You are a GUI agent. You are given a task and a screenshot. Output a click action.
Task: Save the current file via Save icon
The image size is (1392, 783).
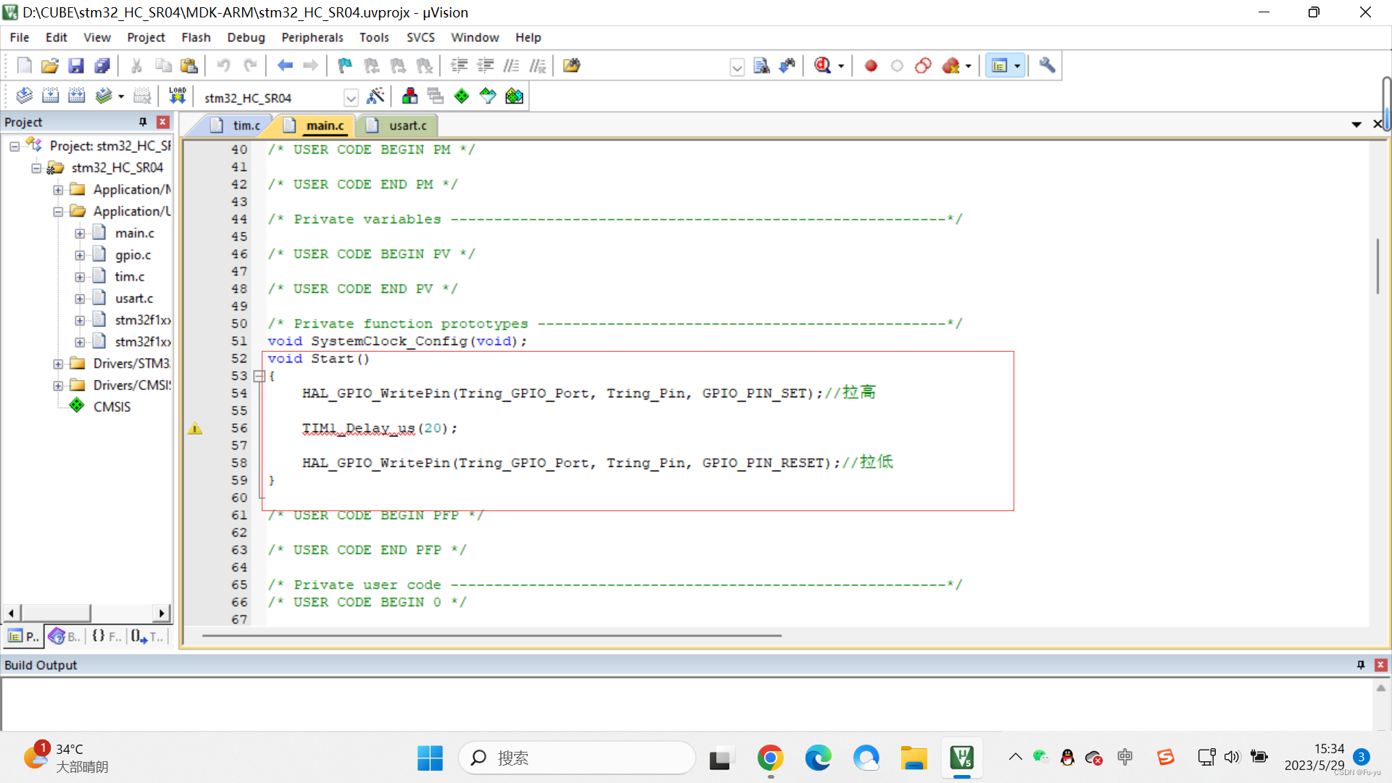point(76,66)
